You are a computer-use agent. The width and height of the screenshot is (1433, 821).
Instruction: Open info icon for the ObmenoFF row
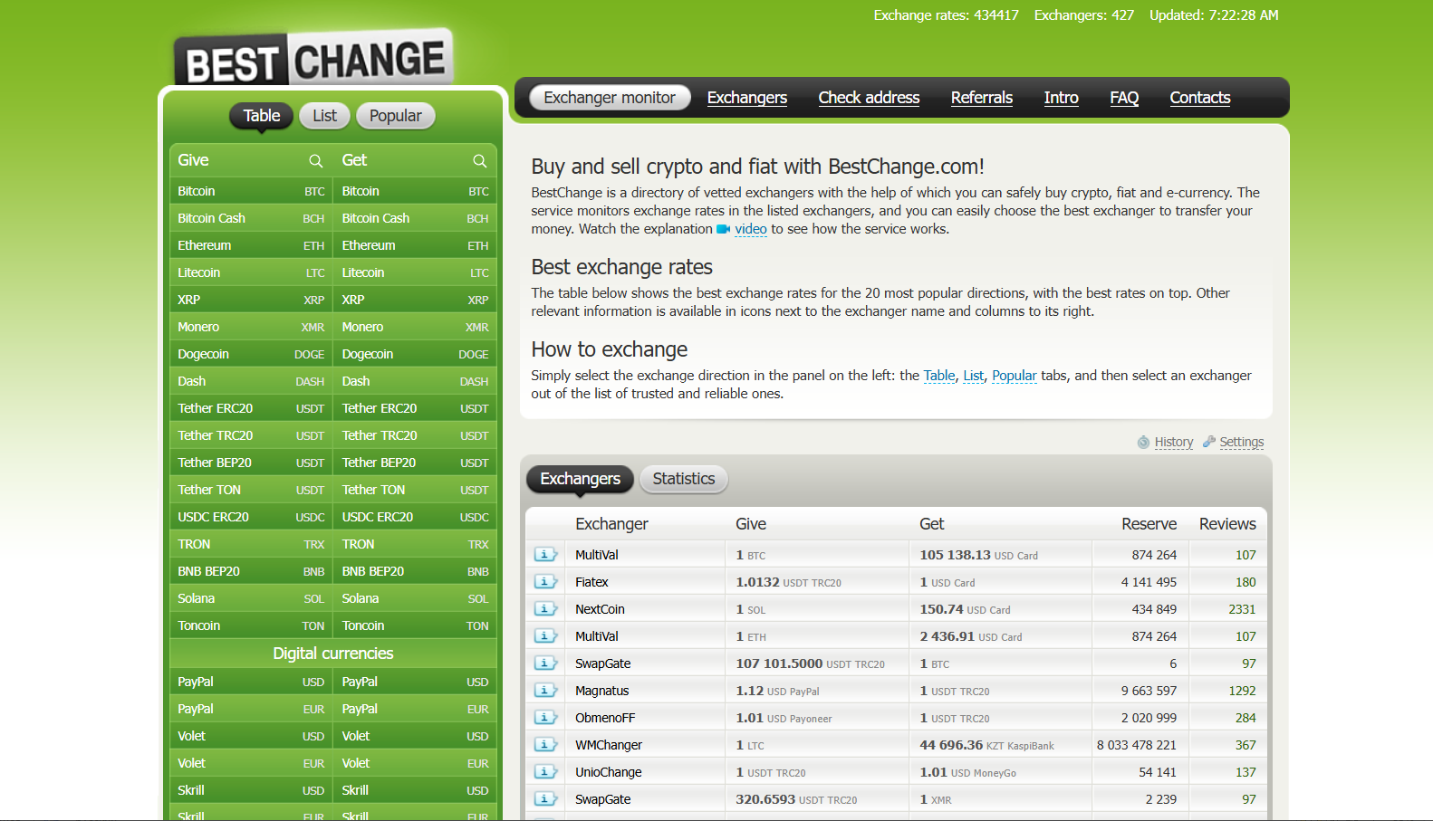point(545,718)
